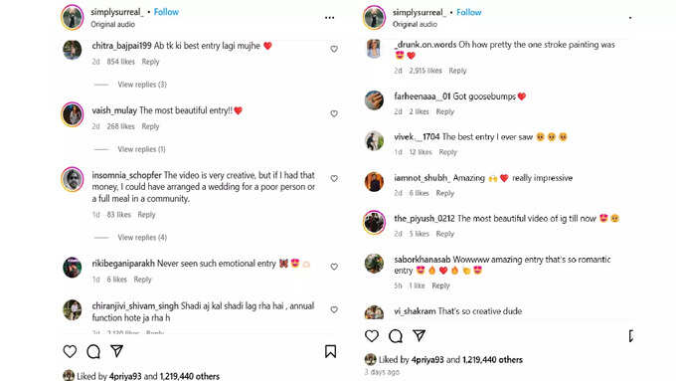Viewport: 676px width, 381px height.
Task: Like vaish_mulay's comment with the heart
Action: 334,114
